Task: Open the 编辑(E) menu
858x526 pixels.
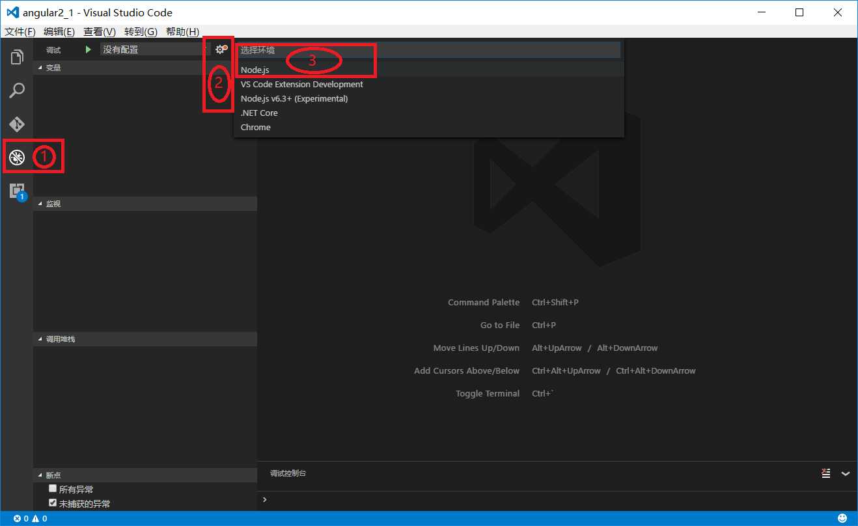Action: (59, 31)
